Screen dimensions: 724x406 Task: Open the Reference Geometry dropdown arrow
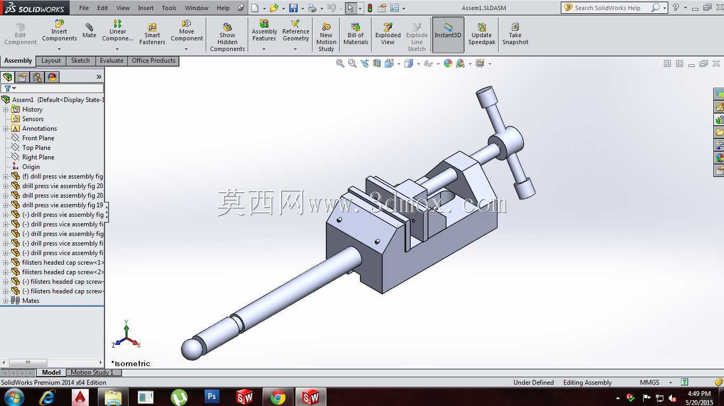coord(296,49)
